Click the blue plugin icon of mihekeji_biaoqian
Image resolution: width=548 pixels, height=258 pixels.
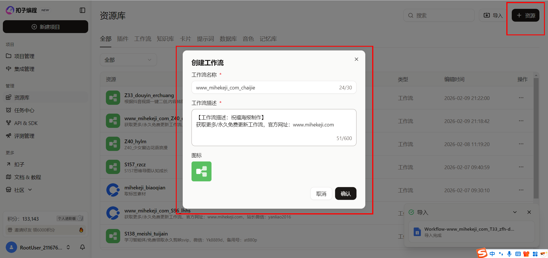(x=113, y=190)
